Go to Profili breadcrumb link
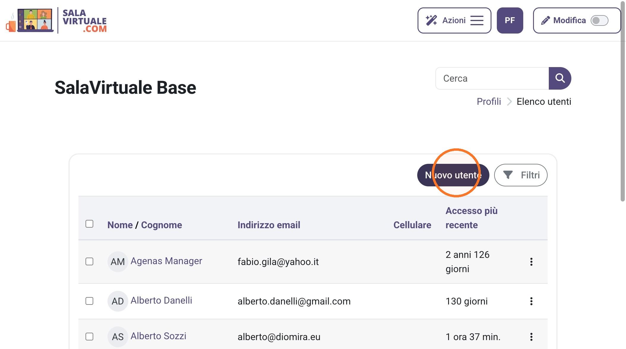Screen dimensions: 626x349 [x=489, y=101]
